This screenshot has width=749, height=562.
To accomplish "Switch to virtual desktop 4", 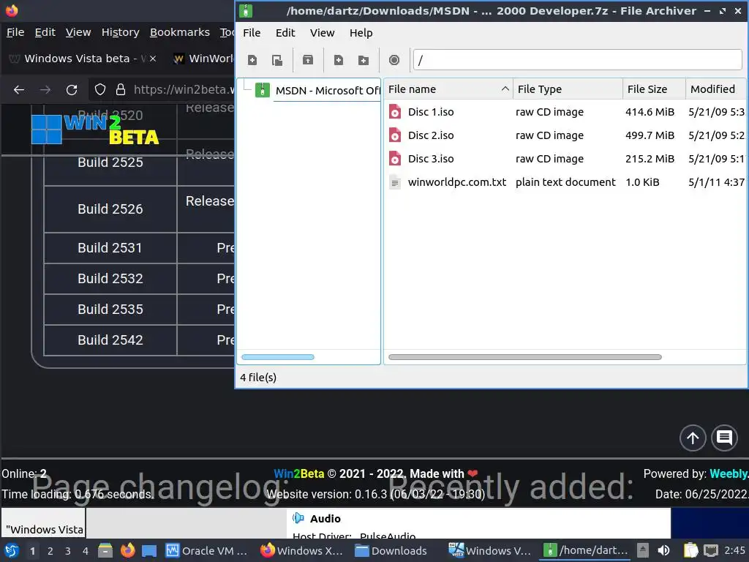I will click(x=85, y=551).
